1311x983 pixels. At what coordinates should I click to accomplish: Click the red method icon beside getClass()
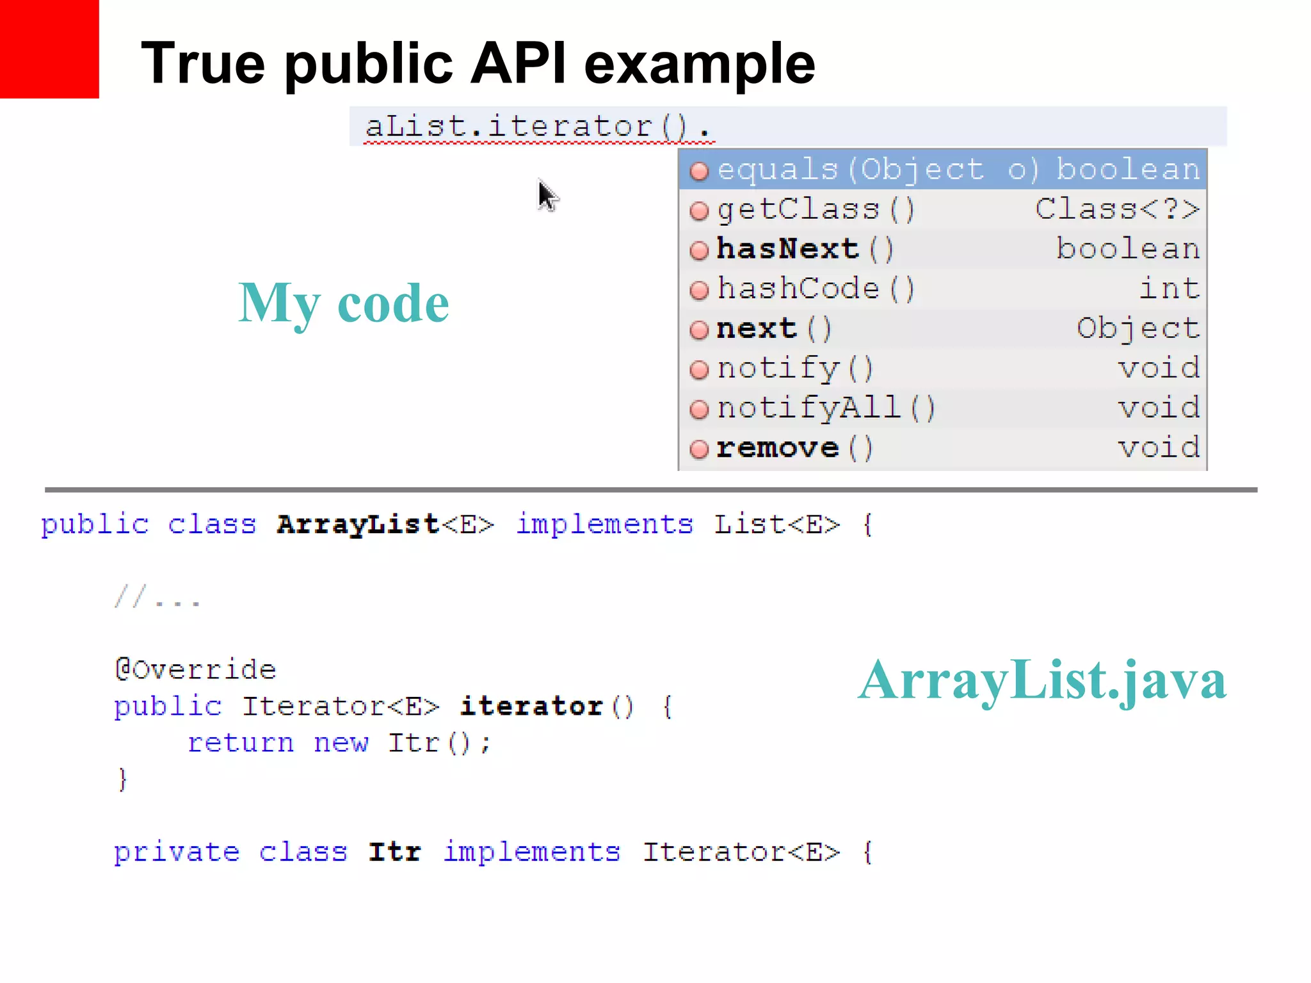[699, 211]
